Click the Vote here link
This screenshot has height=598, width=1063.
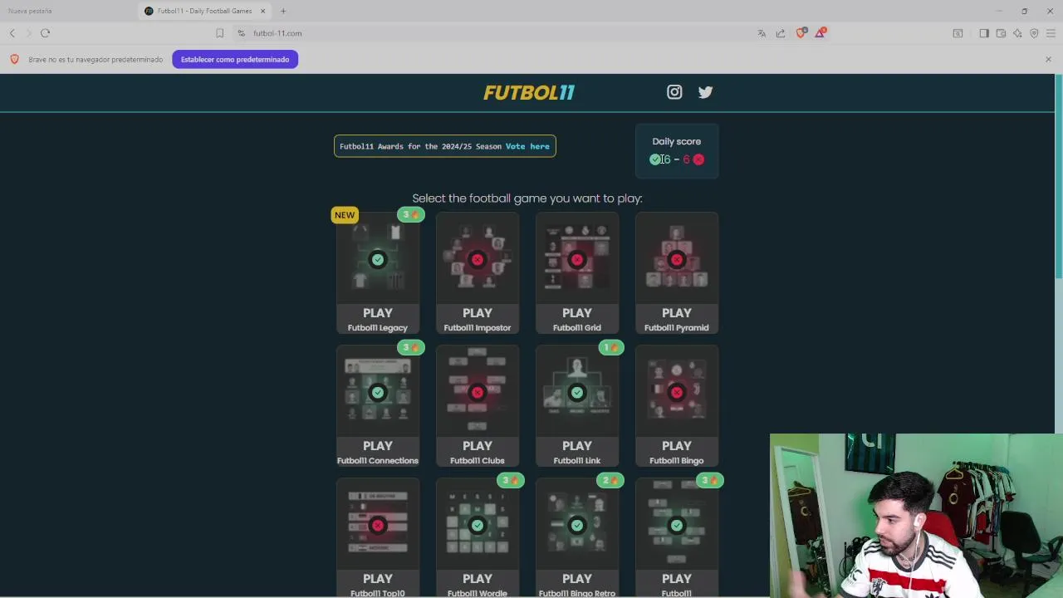pyautogui.click(x=527, y=146)
